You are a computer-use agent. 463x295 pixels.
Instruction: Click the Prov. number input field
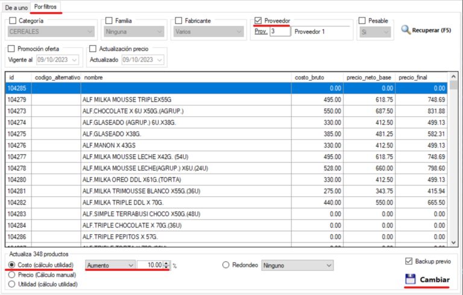280,31
